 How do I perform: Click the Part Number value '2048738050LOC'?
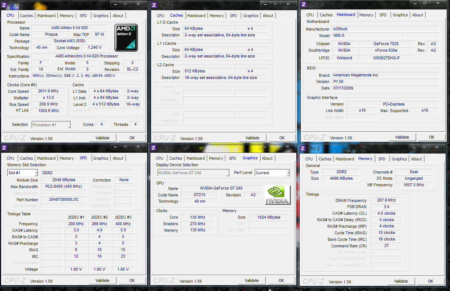pos(64,199)
